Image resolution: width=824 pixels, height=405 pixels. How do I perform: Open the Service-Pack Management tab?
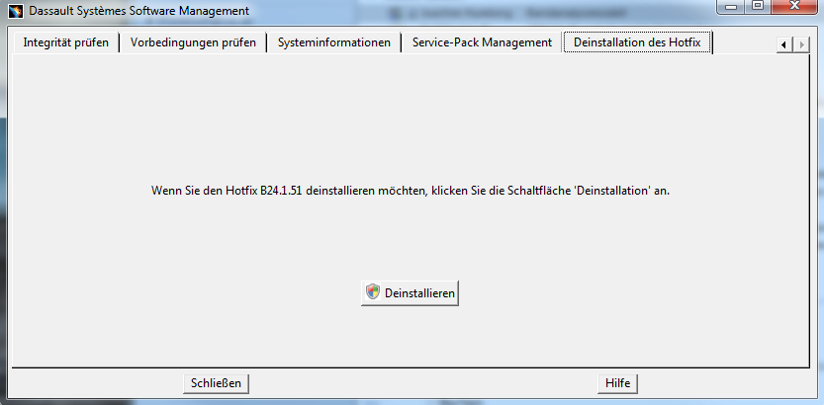pos(482,42)
